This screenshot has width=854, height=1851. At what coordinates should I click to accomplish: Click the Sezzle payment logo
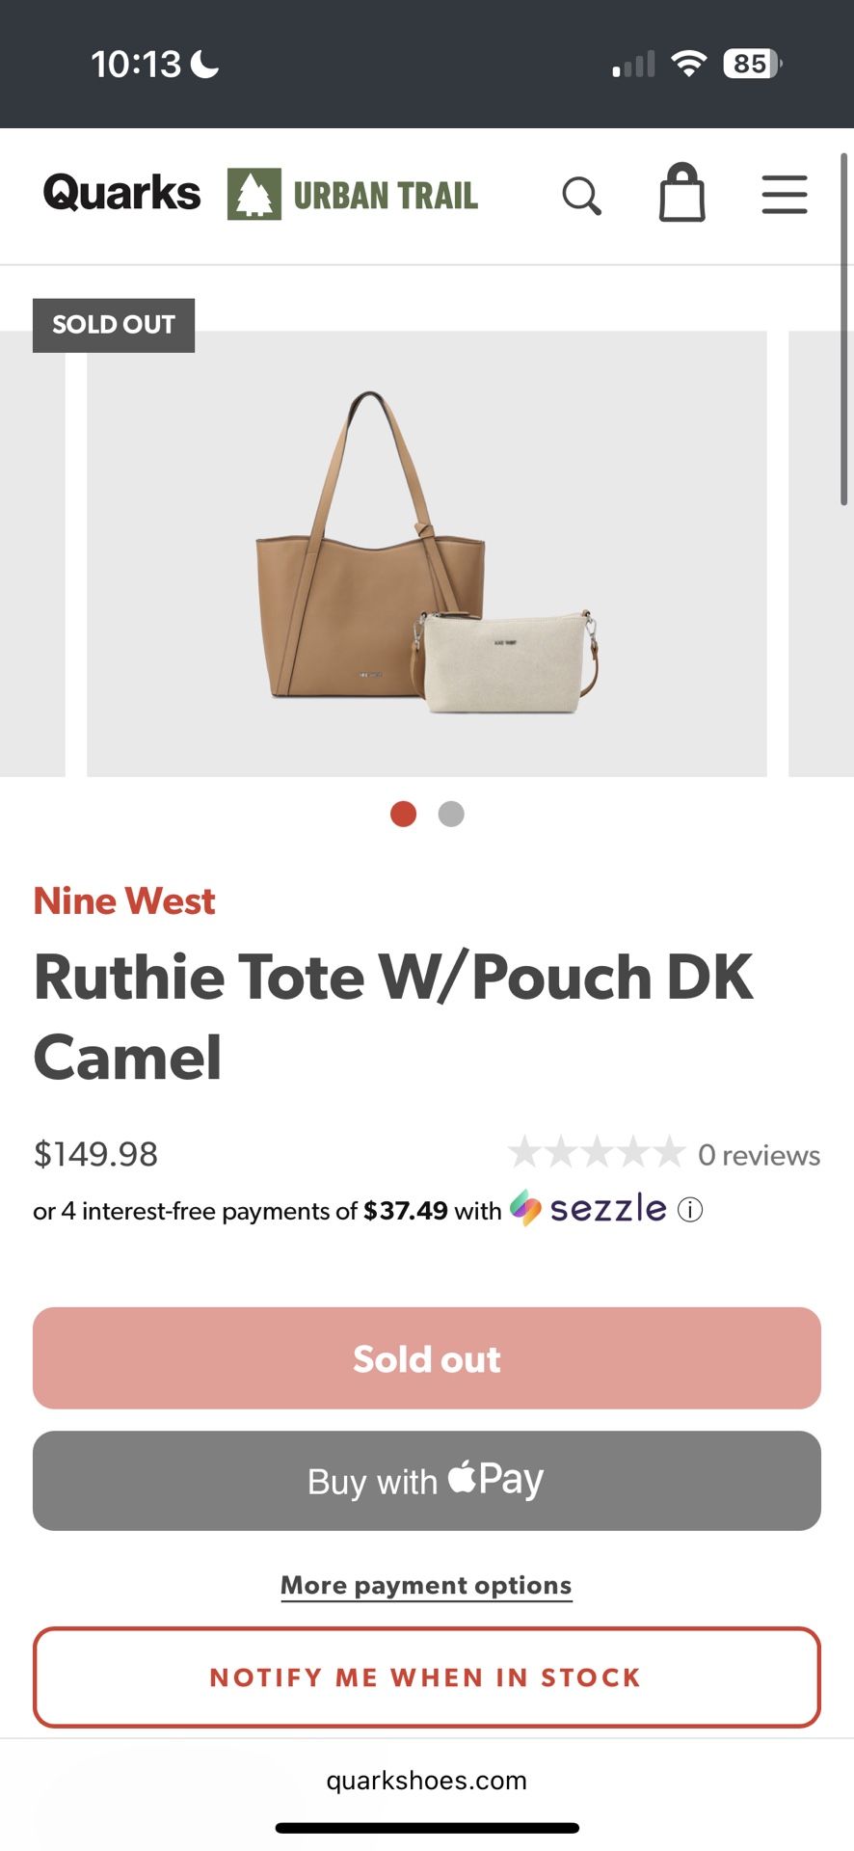588,1209
